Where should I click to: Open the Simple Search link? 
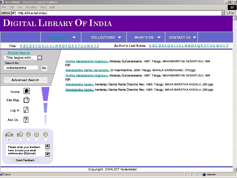[19, 52]
